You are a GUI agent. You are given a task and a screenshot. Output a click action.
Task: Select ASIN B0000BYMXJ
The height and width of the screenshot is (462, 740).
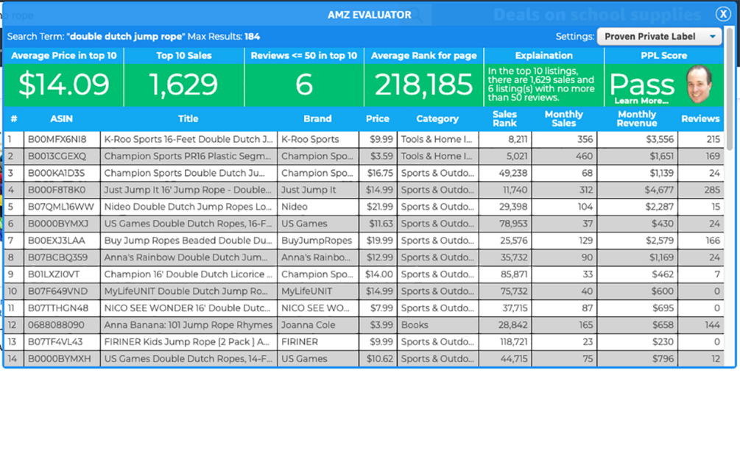58,224
